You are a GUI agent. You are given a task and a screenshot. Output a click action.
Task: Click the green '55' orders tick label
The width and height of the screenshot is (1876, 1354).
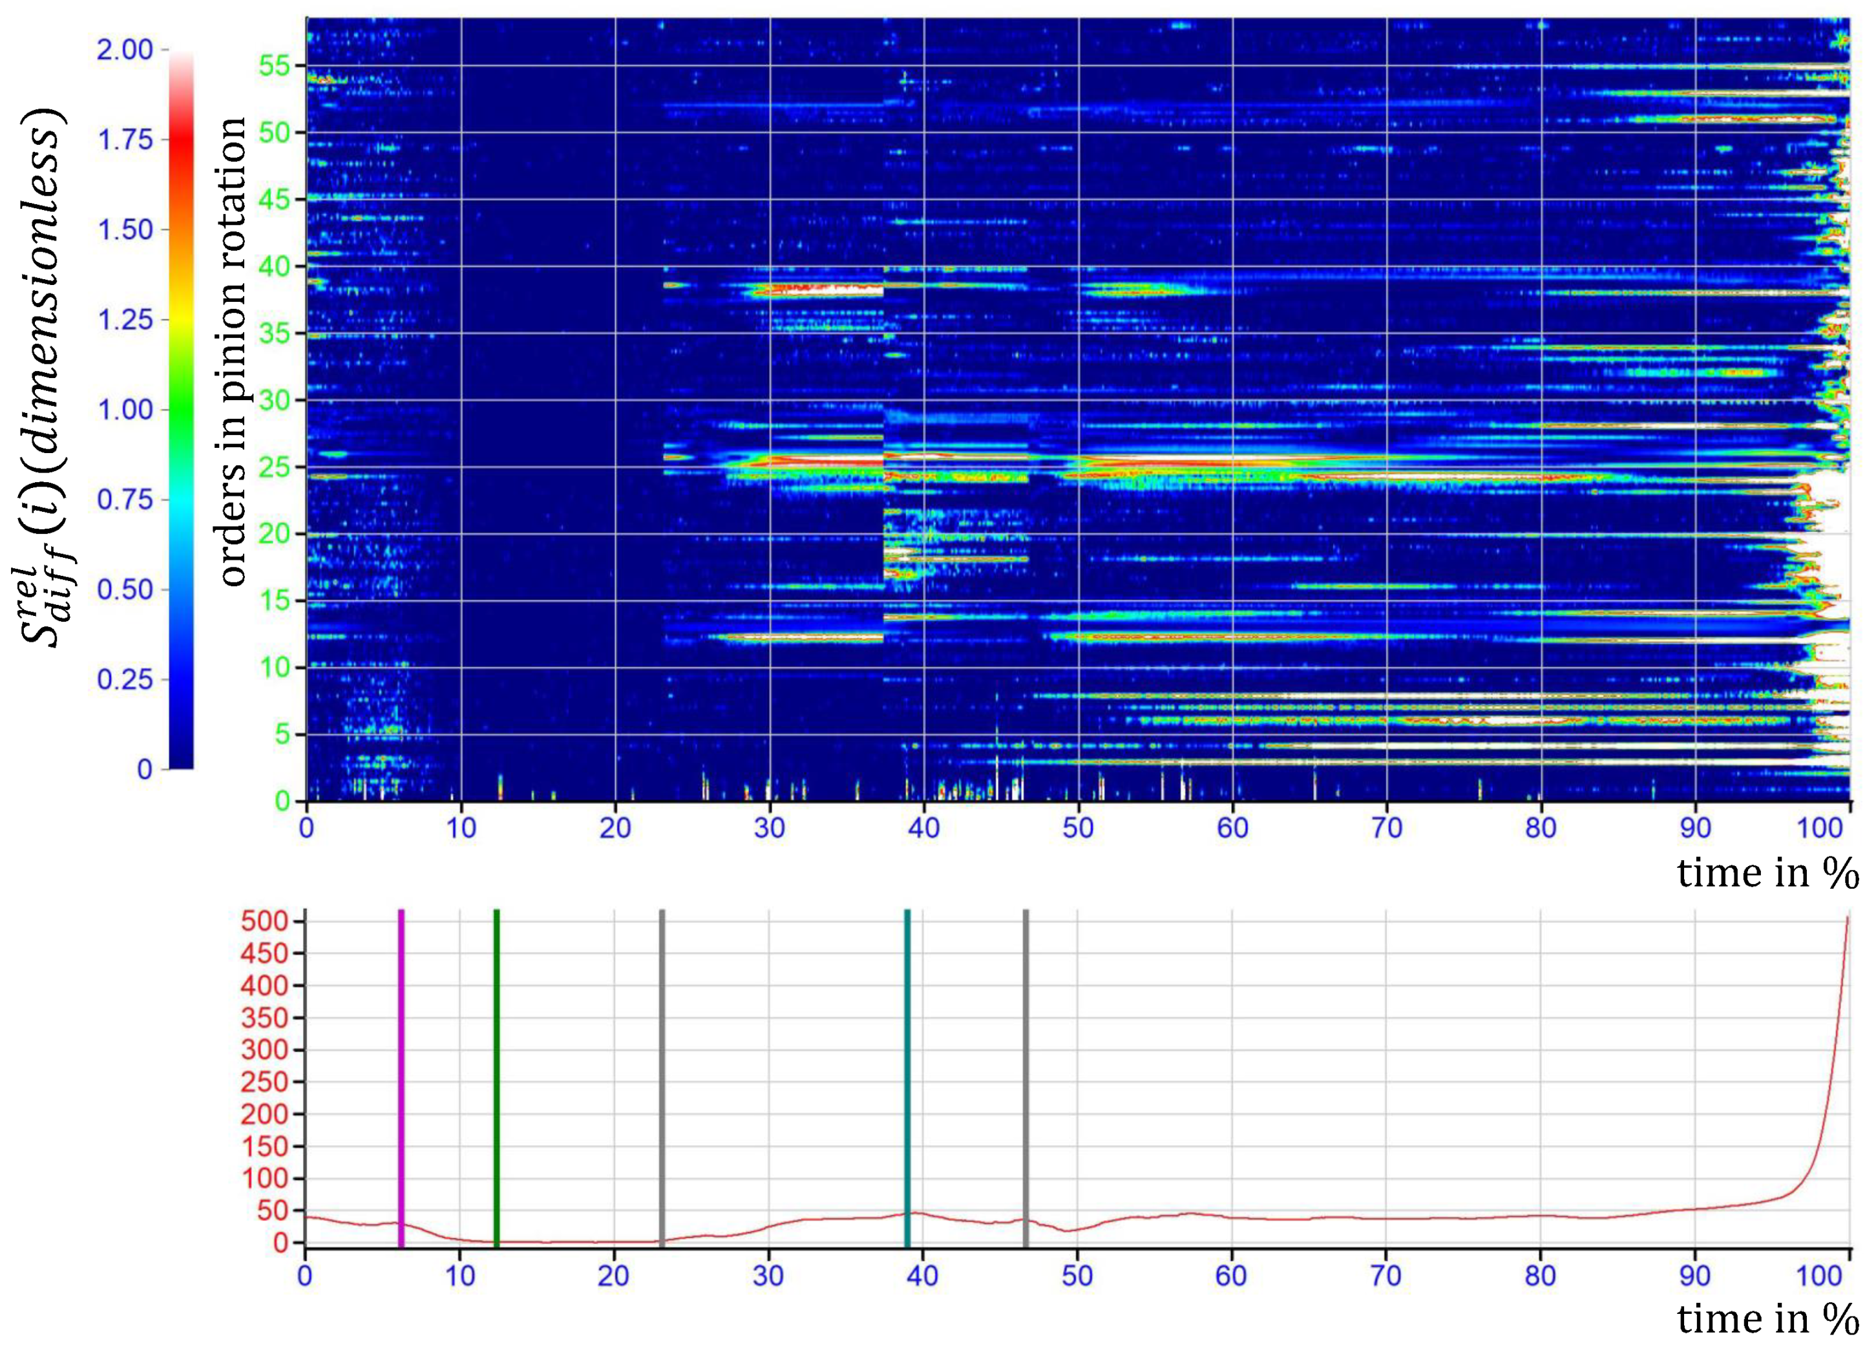click(x=275, y=66)
